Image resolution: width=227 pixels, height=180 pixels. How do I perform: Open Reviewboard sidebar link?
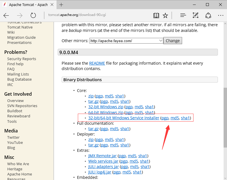point(19,116)
